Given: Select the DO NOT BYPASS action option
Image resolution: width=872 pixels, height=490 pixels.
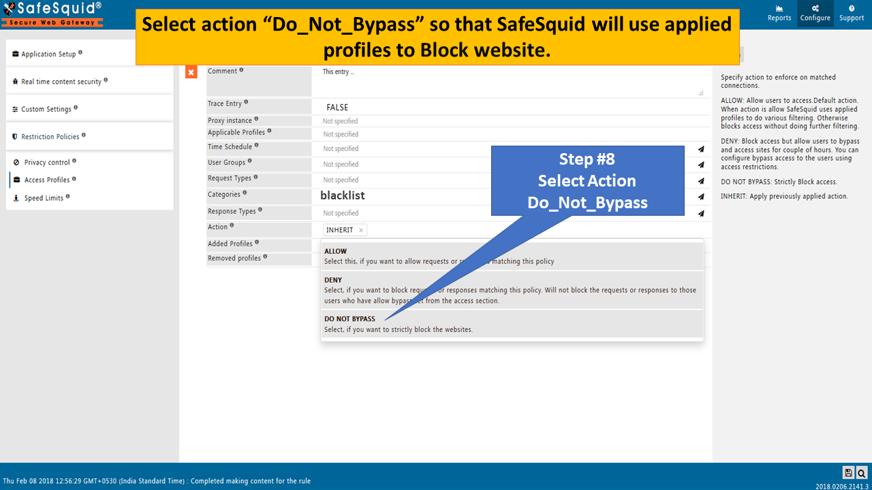Looking at the screenshot, I should pyautogui.click(x=512, y=324).
